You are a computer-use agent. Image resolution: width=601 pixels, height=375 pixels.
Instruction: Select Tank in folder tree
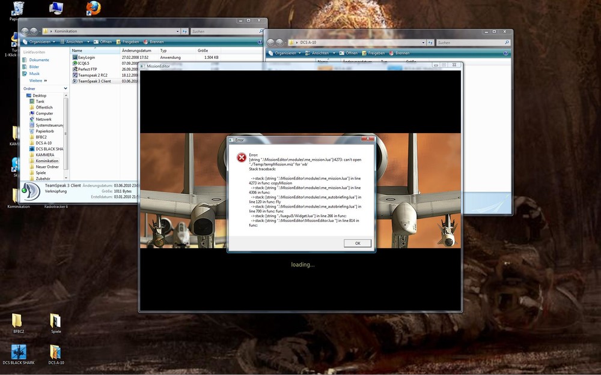(37, 101)
